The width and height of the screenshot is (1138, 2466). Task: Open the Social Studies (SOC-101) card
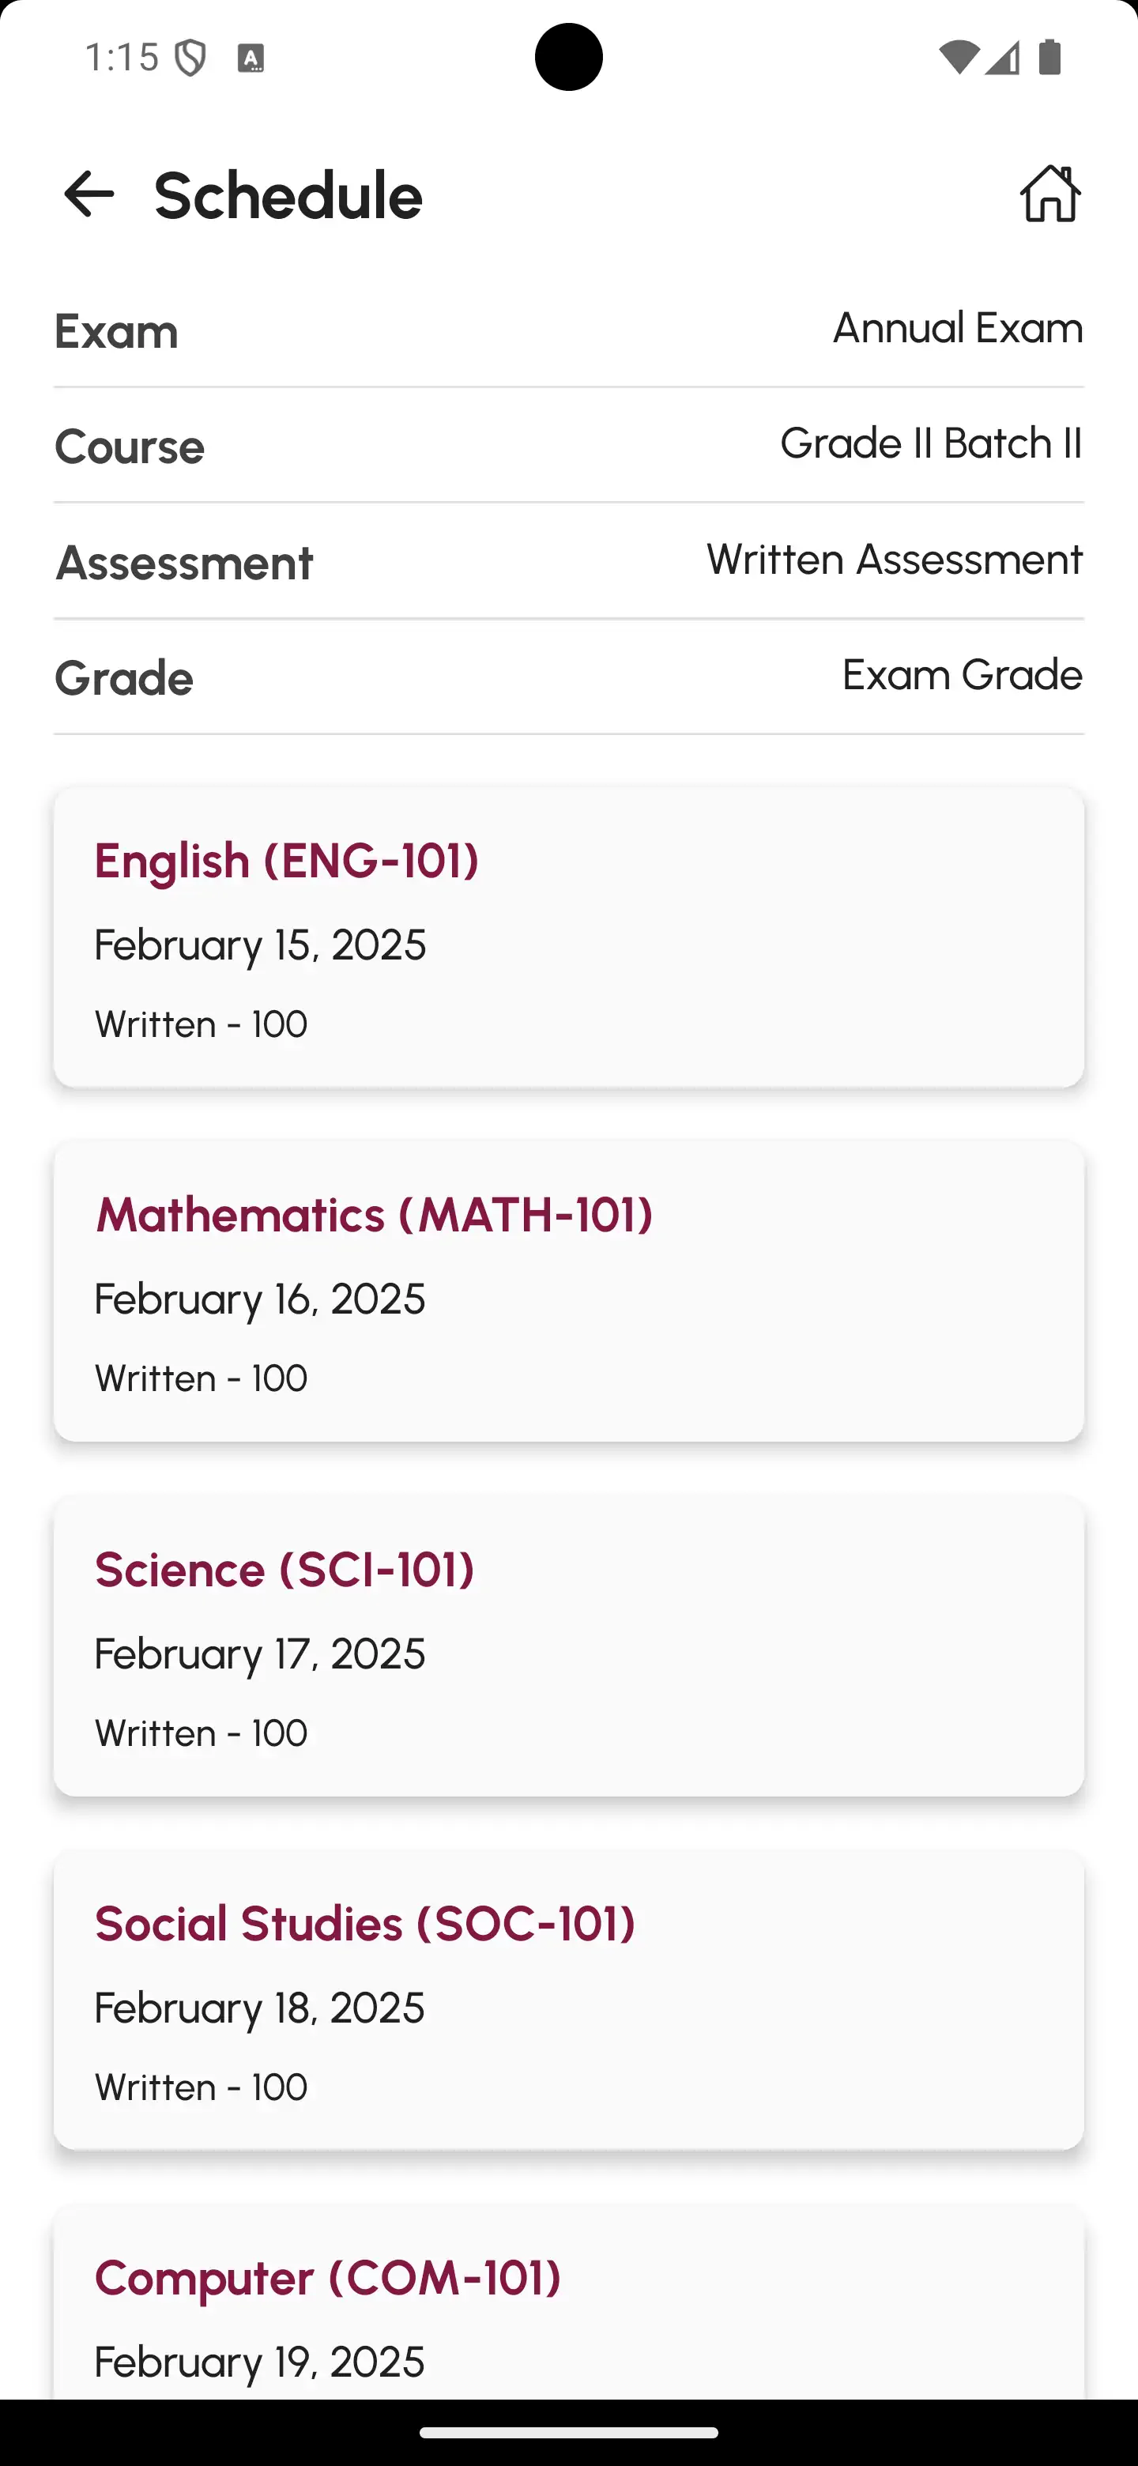[x=568, y=2000]
